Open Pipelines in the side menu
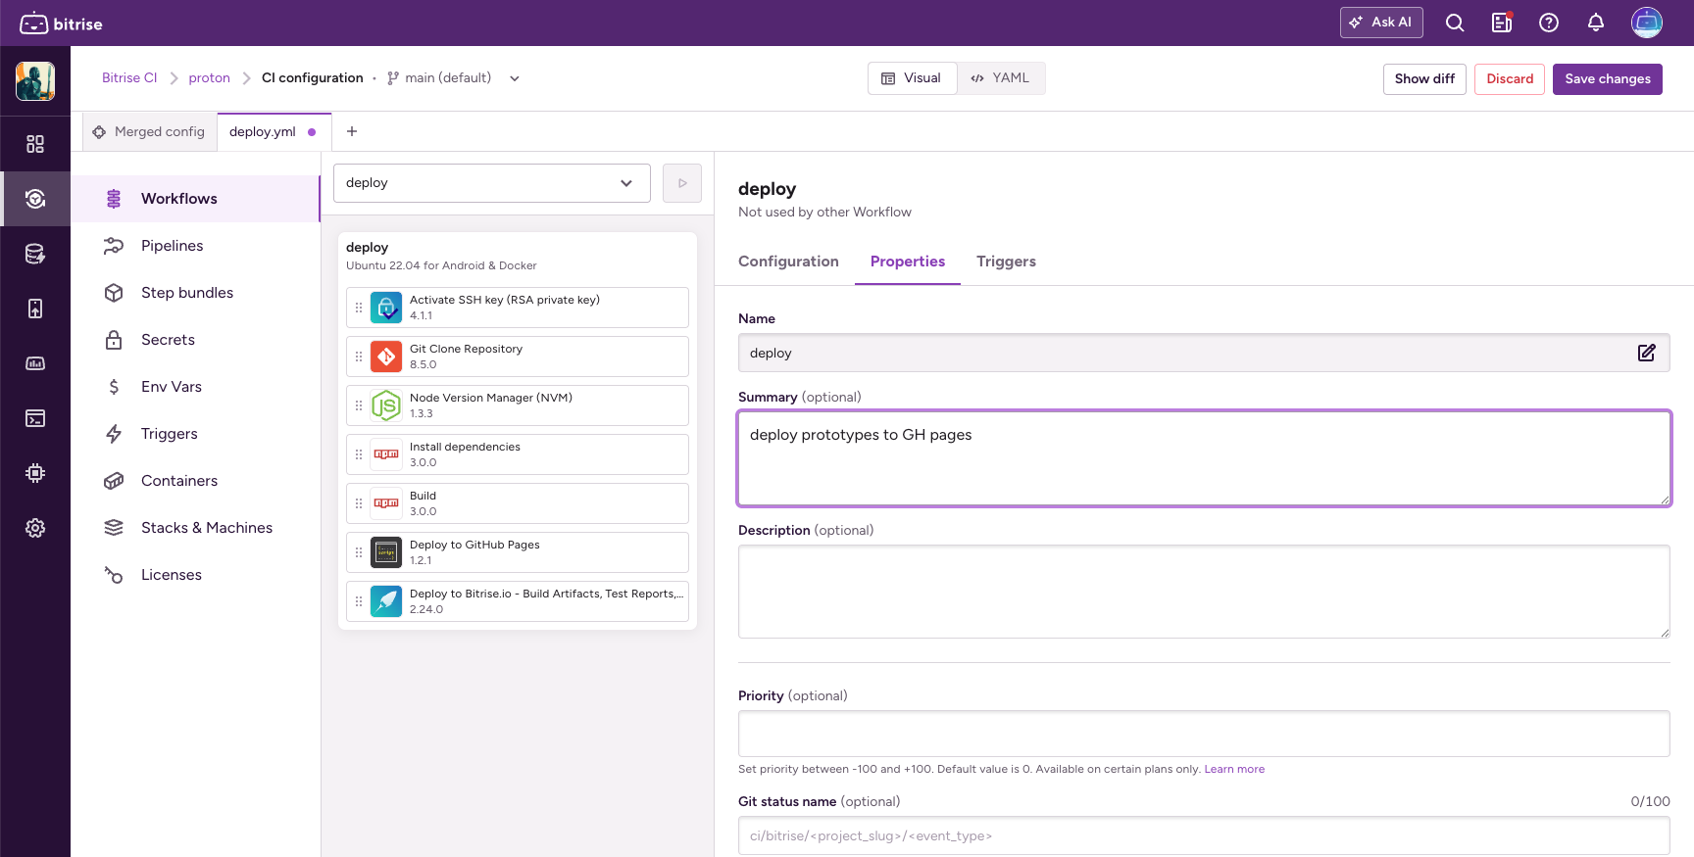The width and height of the screenshot is (1694, 857). 196,246
